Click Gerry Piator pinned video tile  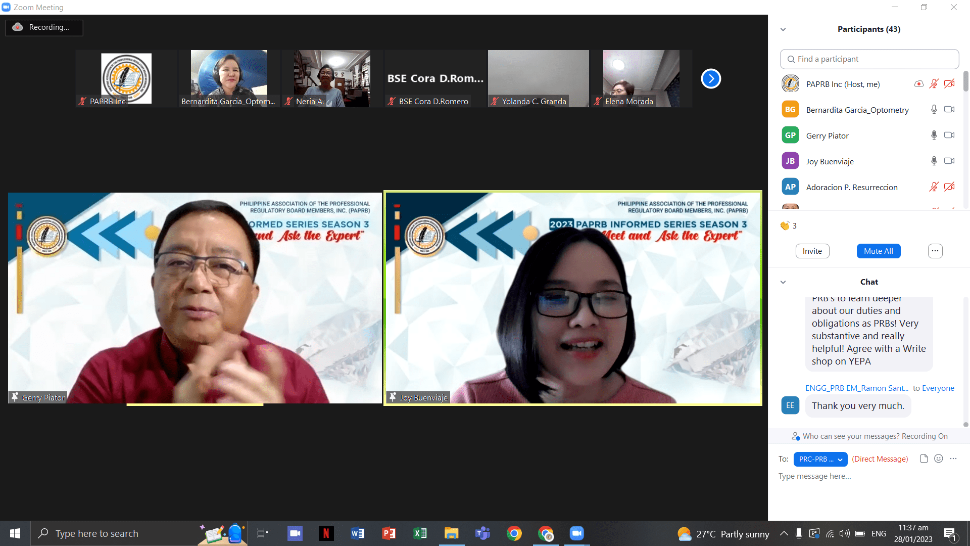click(195, 298)
